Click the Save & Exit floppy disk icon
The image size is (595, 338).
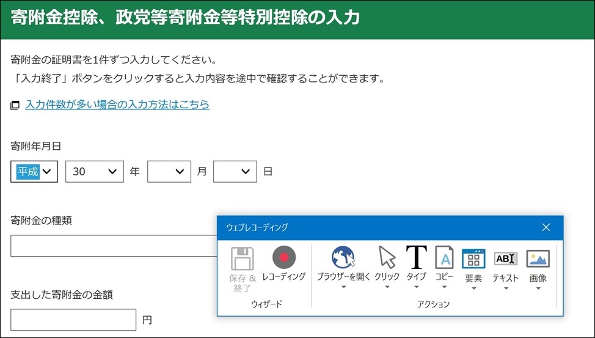pyautogui.click(x=243, y=259)
